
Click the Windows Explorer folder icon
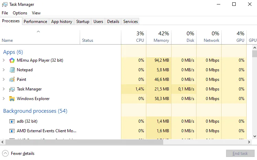click(x=12, y=99)
